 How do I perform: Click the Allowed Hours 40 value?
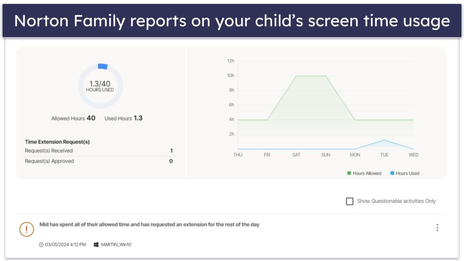(x=91, y=118)
